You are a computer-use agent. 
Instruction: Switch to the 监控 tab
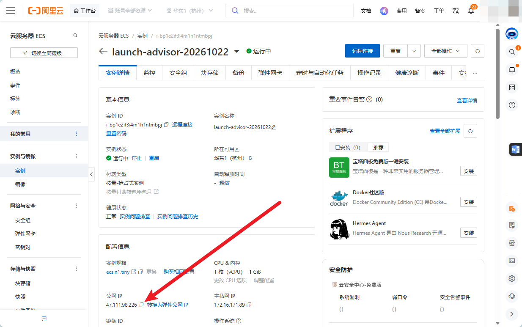tap(149, 73)
